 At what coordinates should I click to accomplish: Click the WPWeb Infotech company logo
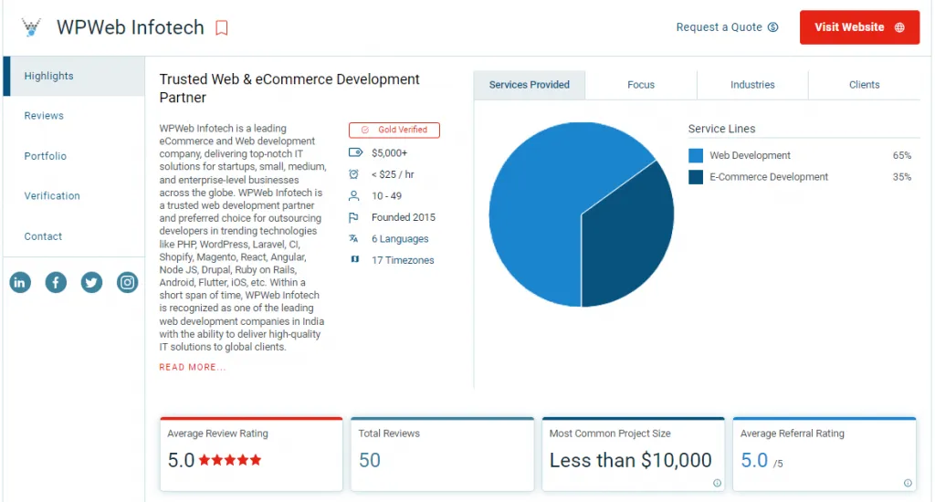[31, 27]
